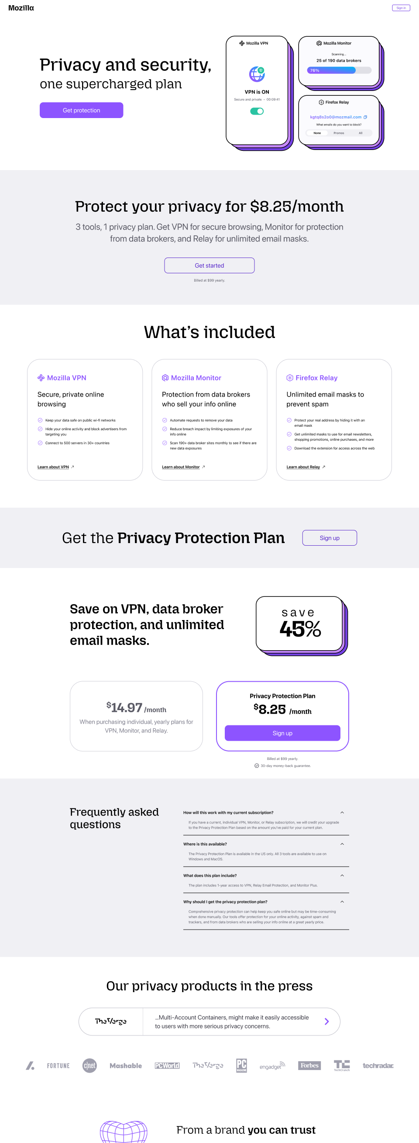Select Promos in the email block options
The image size is (419, 1143).
(x=339, y=133)
